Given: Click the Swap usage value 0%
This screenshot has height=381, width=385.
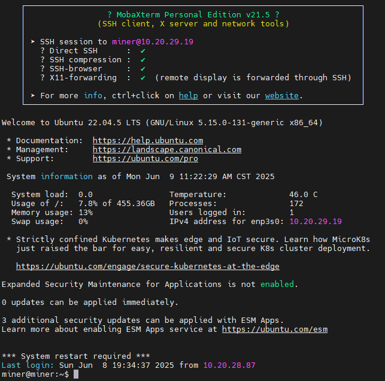Looking at the screenshot, I should click(x=83, y=222).
